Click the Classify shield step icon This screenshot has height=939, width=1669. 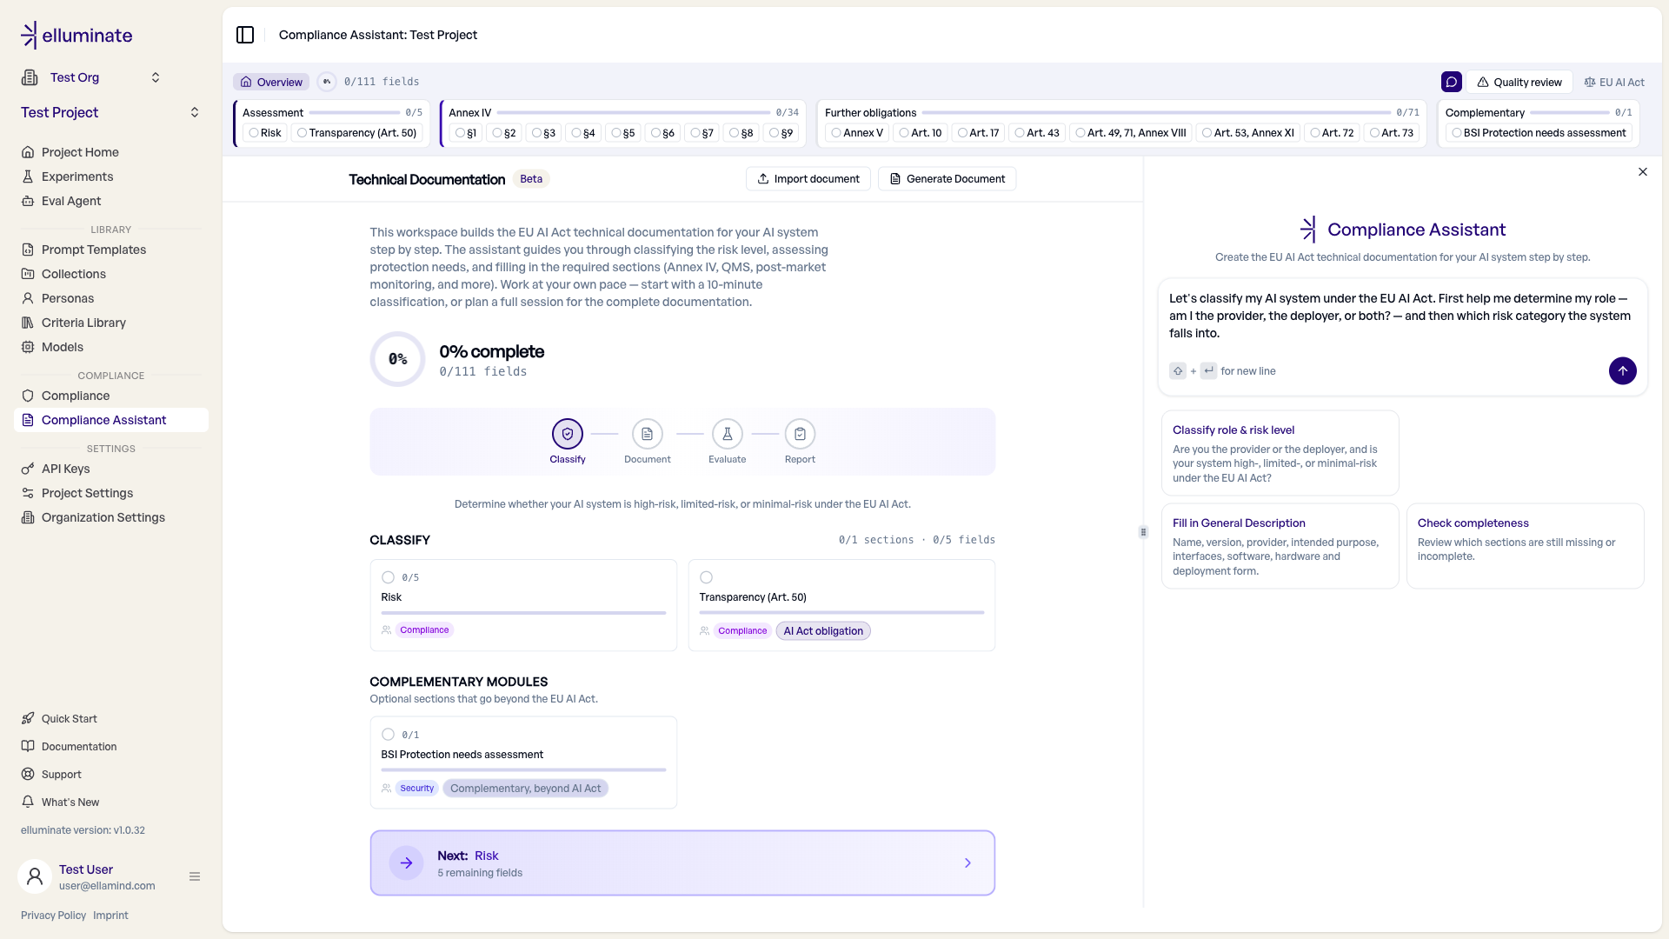pyautogui.click(x=568, y=434)
